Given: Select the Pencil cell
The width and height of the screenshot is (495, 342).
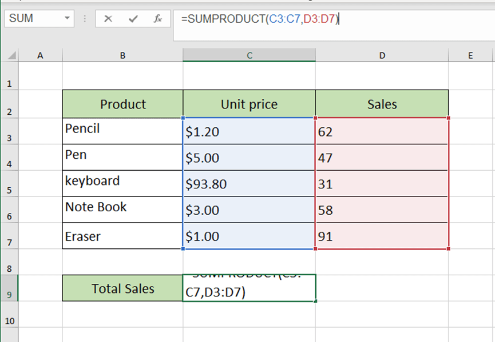Looking at the screenshot, I should coord(122,131).
